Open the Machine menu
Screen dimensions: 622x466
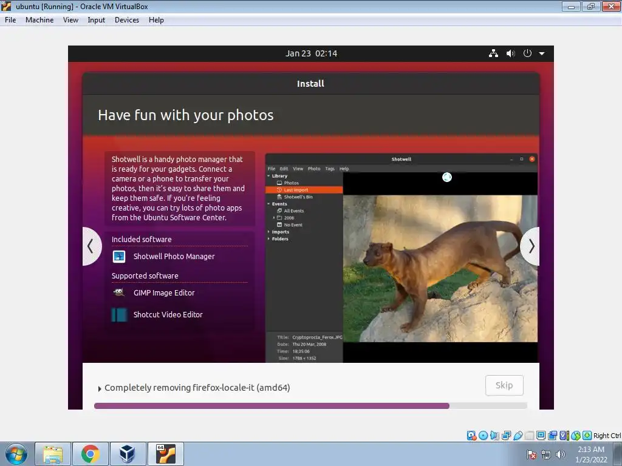coord(39,20)
